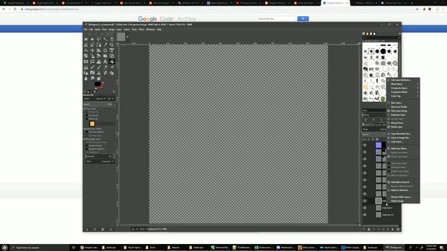Choose Merge Down in context menu
Viewport: 447px width, 251px height.
pyautogui.click(x=403, y=123)
